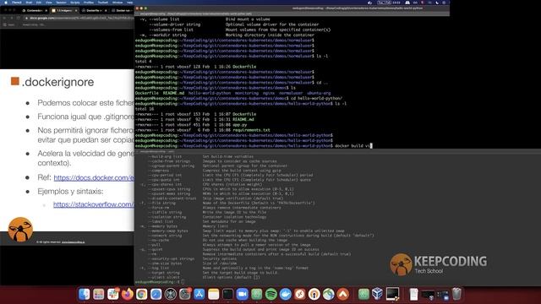Open the docs.docker.com reference link
Screen dimensions: 541x304
(94, 177)
